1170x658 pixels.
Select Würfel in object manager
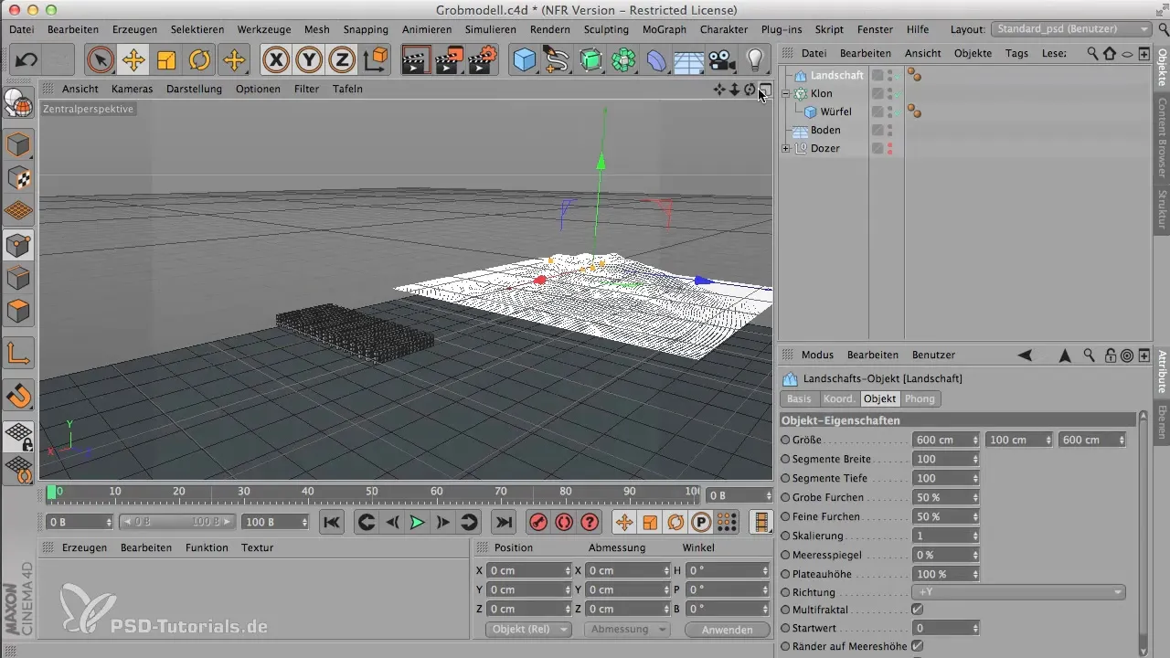pyautogui.click(x=835, y=111)
